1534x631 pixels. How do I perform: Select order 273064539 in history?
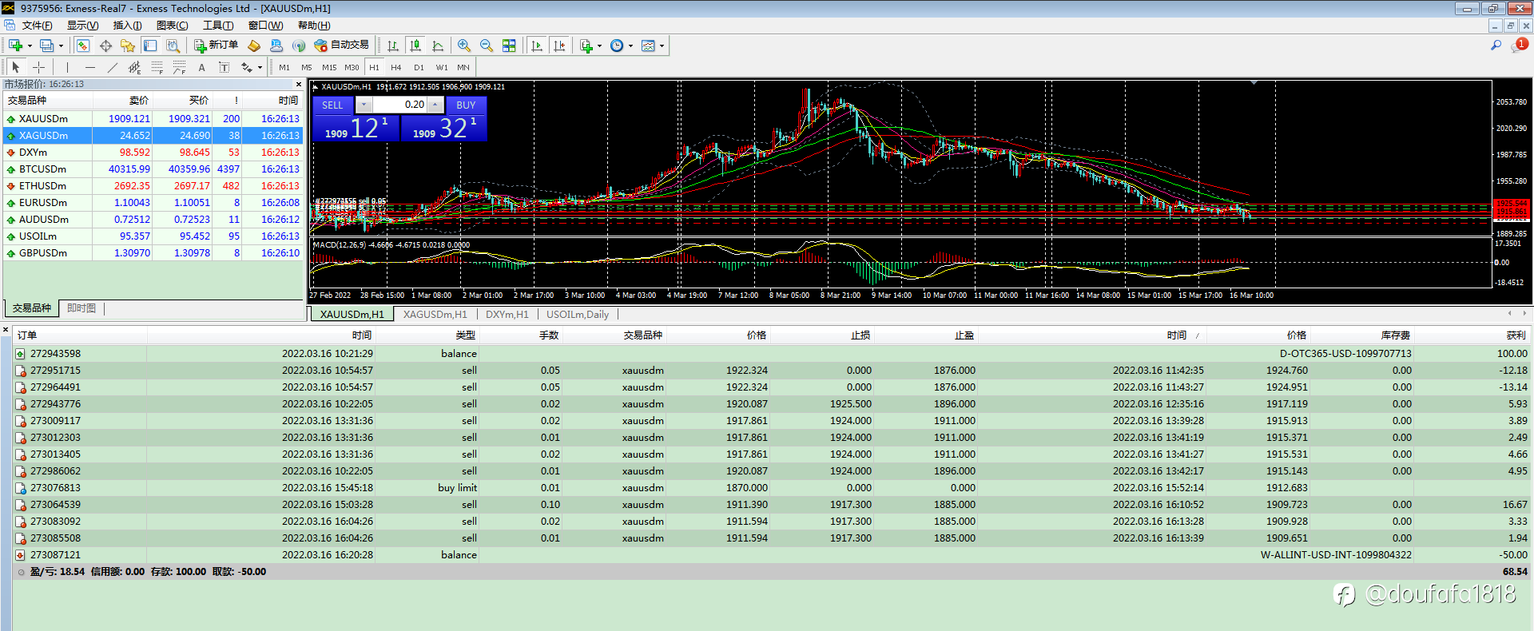tap(771, 505)
